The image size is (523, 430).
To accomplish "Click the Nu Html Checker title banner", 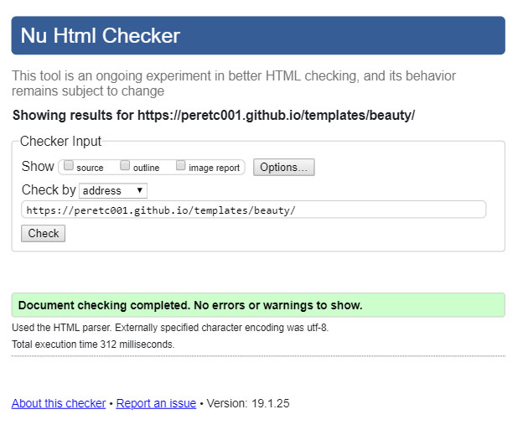I will [258, 35].
